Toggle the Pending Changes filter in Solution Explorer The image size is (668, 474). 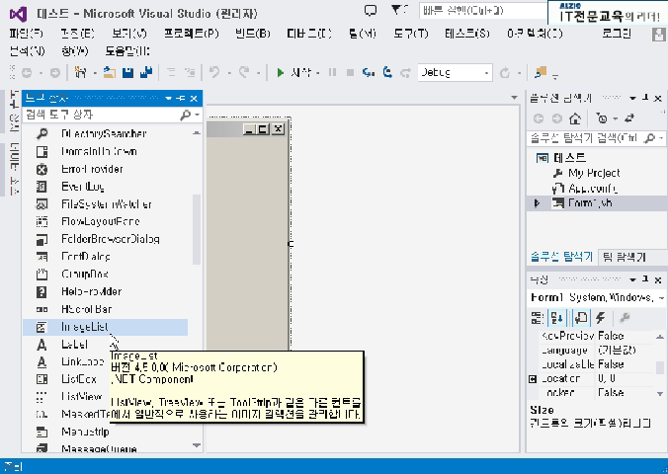(603, 118)
